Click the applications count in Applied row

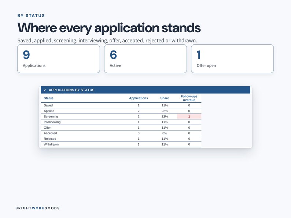click(x=139, y=111)
